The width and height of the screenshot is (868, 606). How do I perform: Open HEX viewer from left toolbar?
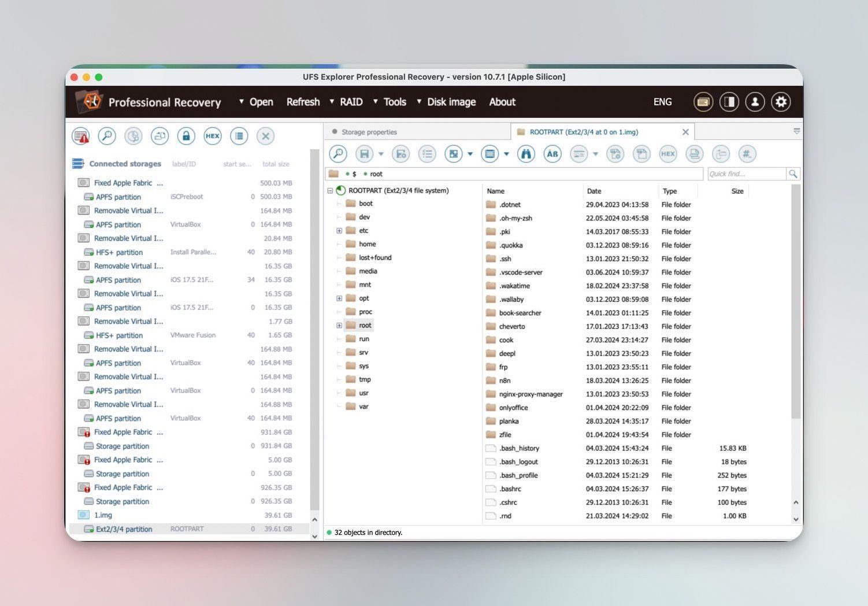pos(213,136)
